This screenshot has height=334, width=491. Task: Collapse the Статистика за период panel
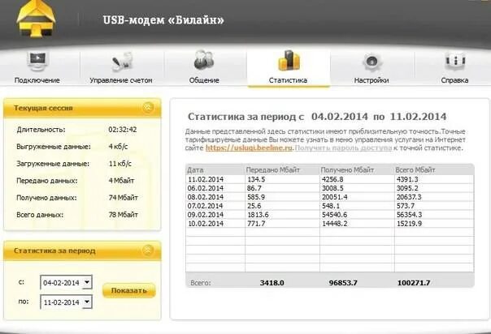148,250
